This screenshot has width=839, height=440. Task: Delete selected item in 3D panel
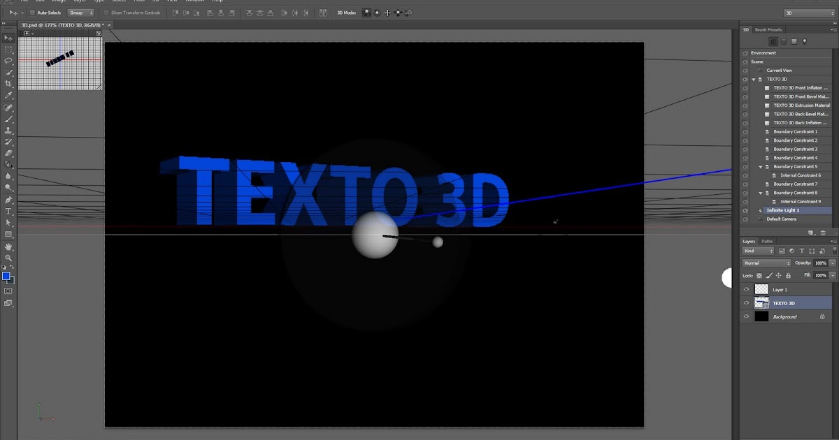[x=823, y=233]
